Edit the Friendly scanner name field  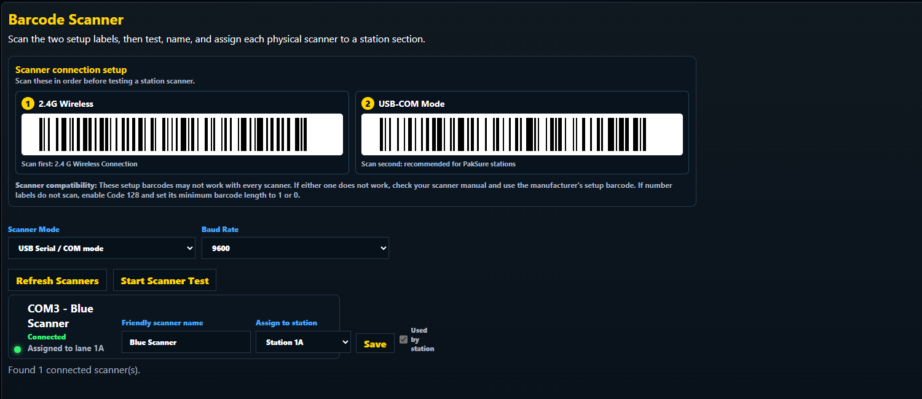(186, 342)
